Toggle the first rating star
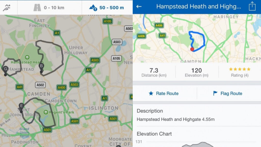Screen dimensions: 261x147 231,69
